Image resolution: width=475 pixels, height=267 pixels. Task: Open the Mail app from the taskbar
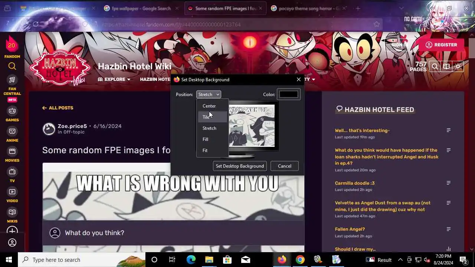click(245, 260)
